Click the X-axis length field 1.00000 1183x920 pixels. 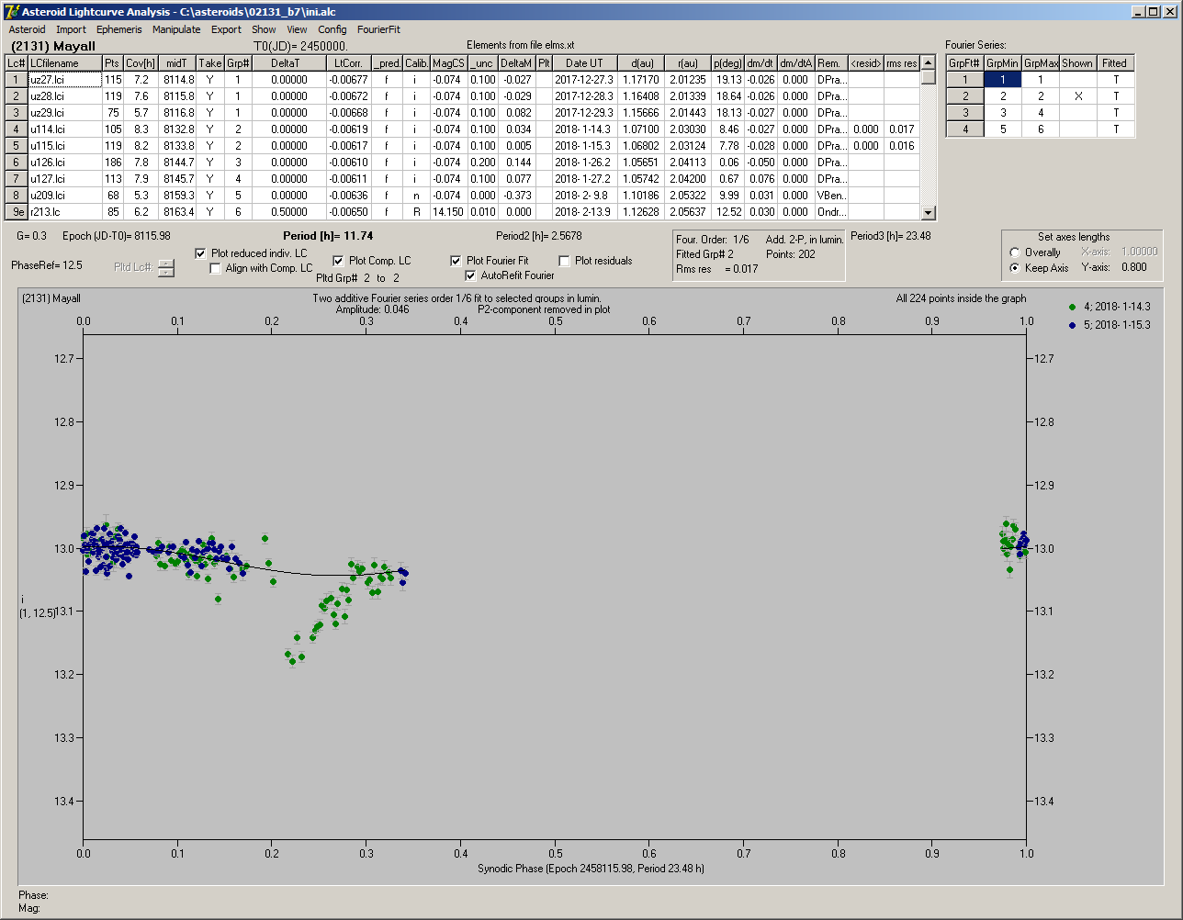pos(1139,252)
